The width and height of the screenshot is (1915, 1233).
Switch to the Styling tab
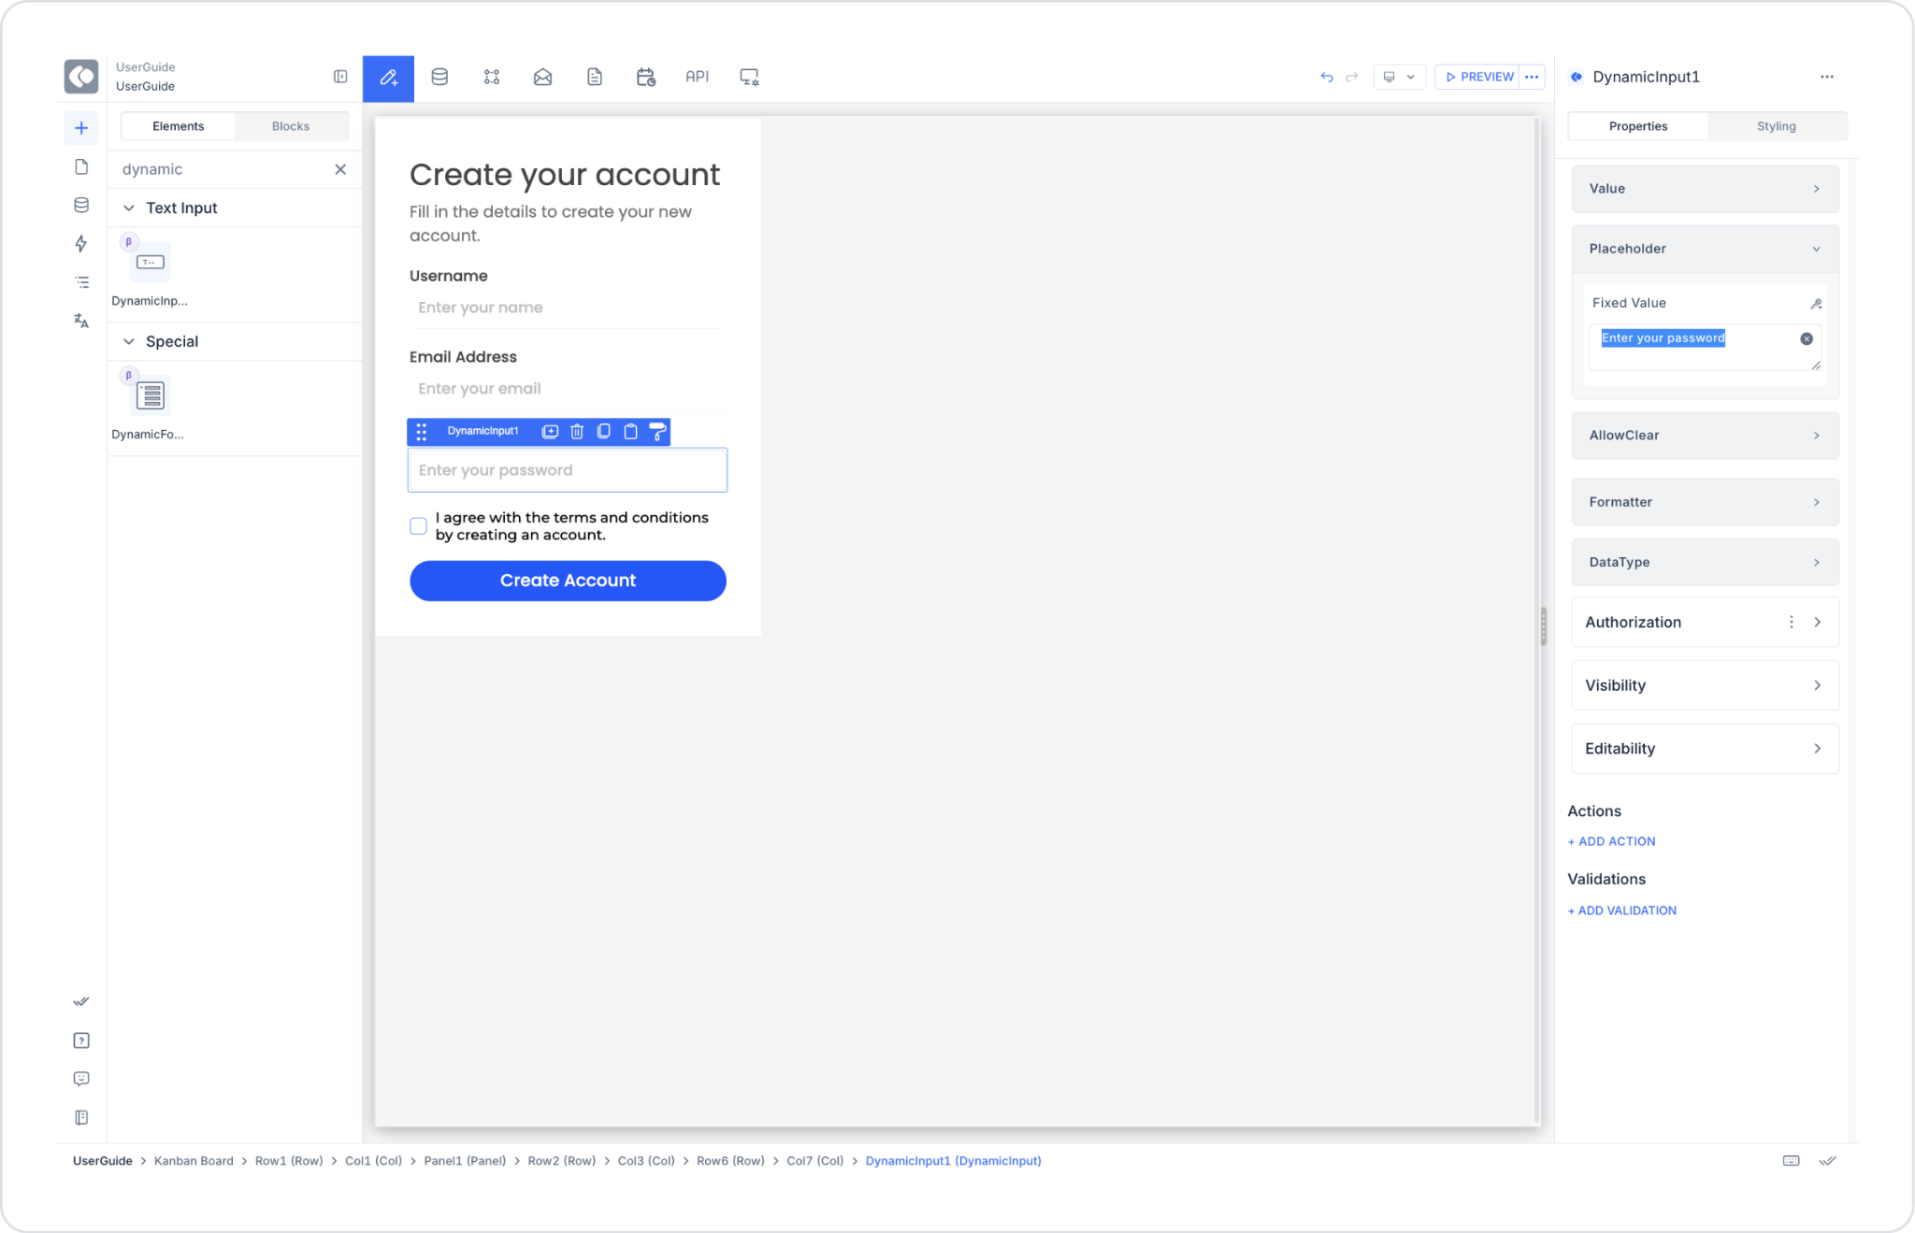click(1776, 126)
